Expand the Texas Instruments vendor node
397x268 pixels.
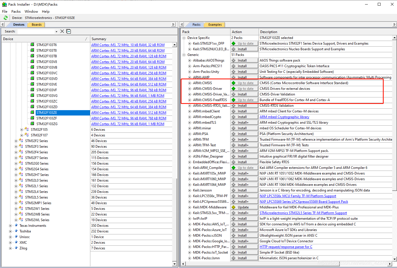pos(10,226)
